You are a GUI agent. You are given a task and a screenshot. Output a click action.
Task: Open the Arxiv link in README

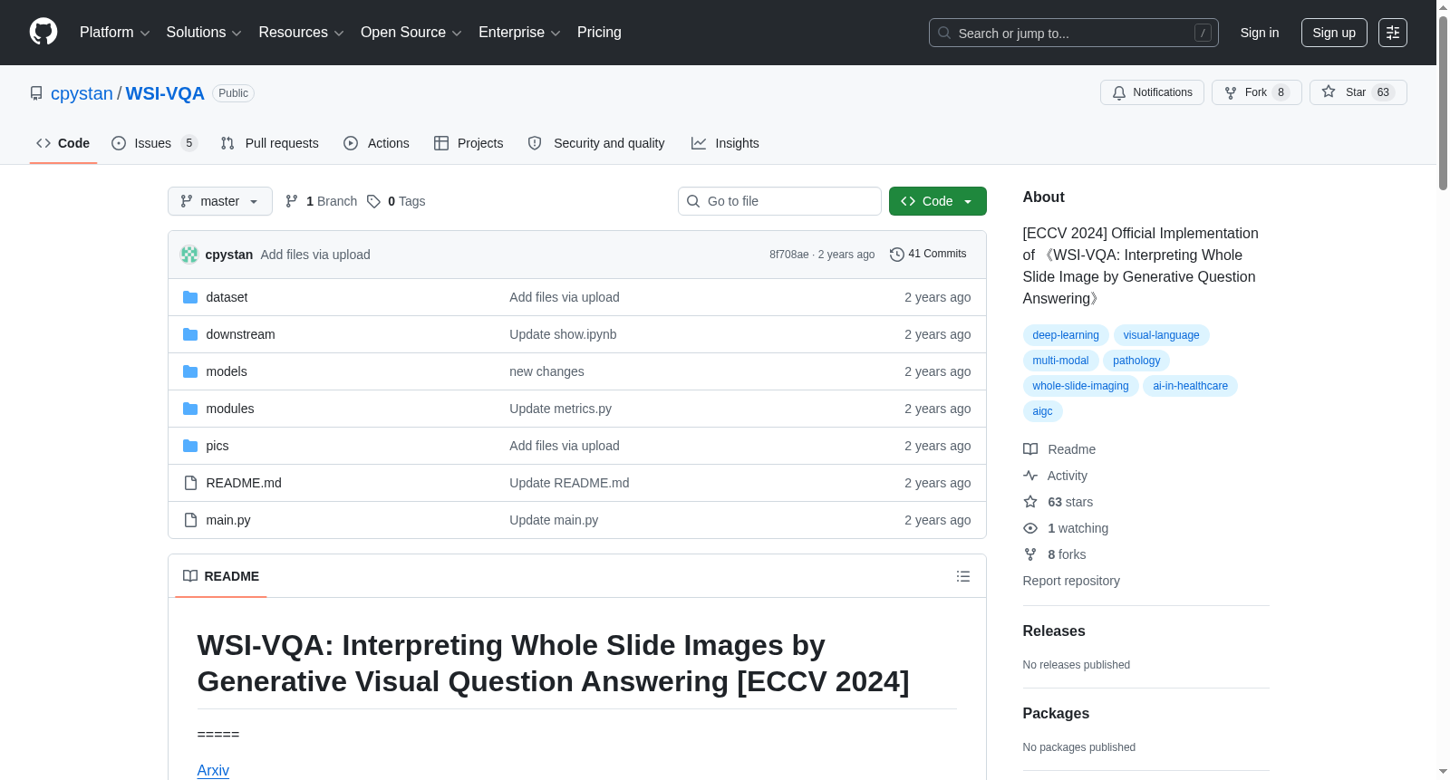[213, 770]
